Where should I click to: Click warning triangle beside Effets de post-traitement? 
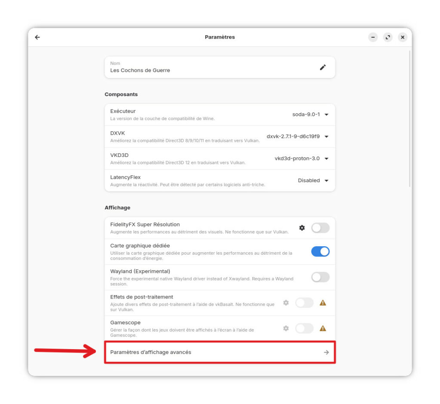click(323, 303)
